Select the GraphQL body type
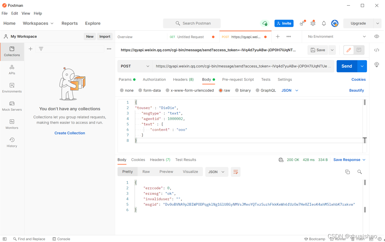Screen dimensions: 385x242 (x=266, y=90)
